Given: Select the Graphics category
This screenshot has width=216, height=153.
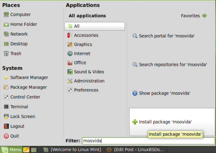Looking at the screenshot, I should pos(80,44).
